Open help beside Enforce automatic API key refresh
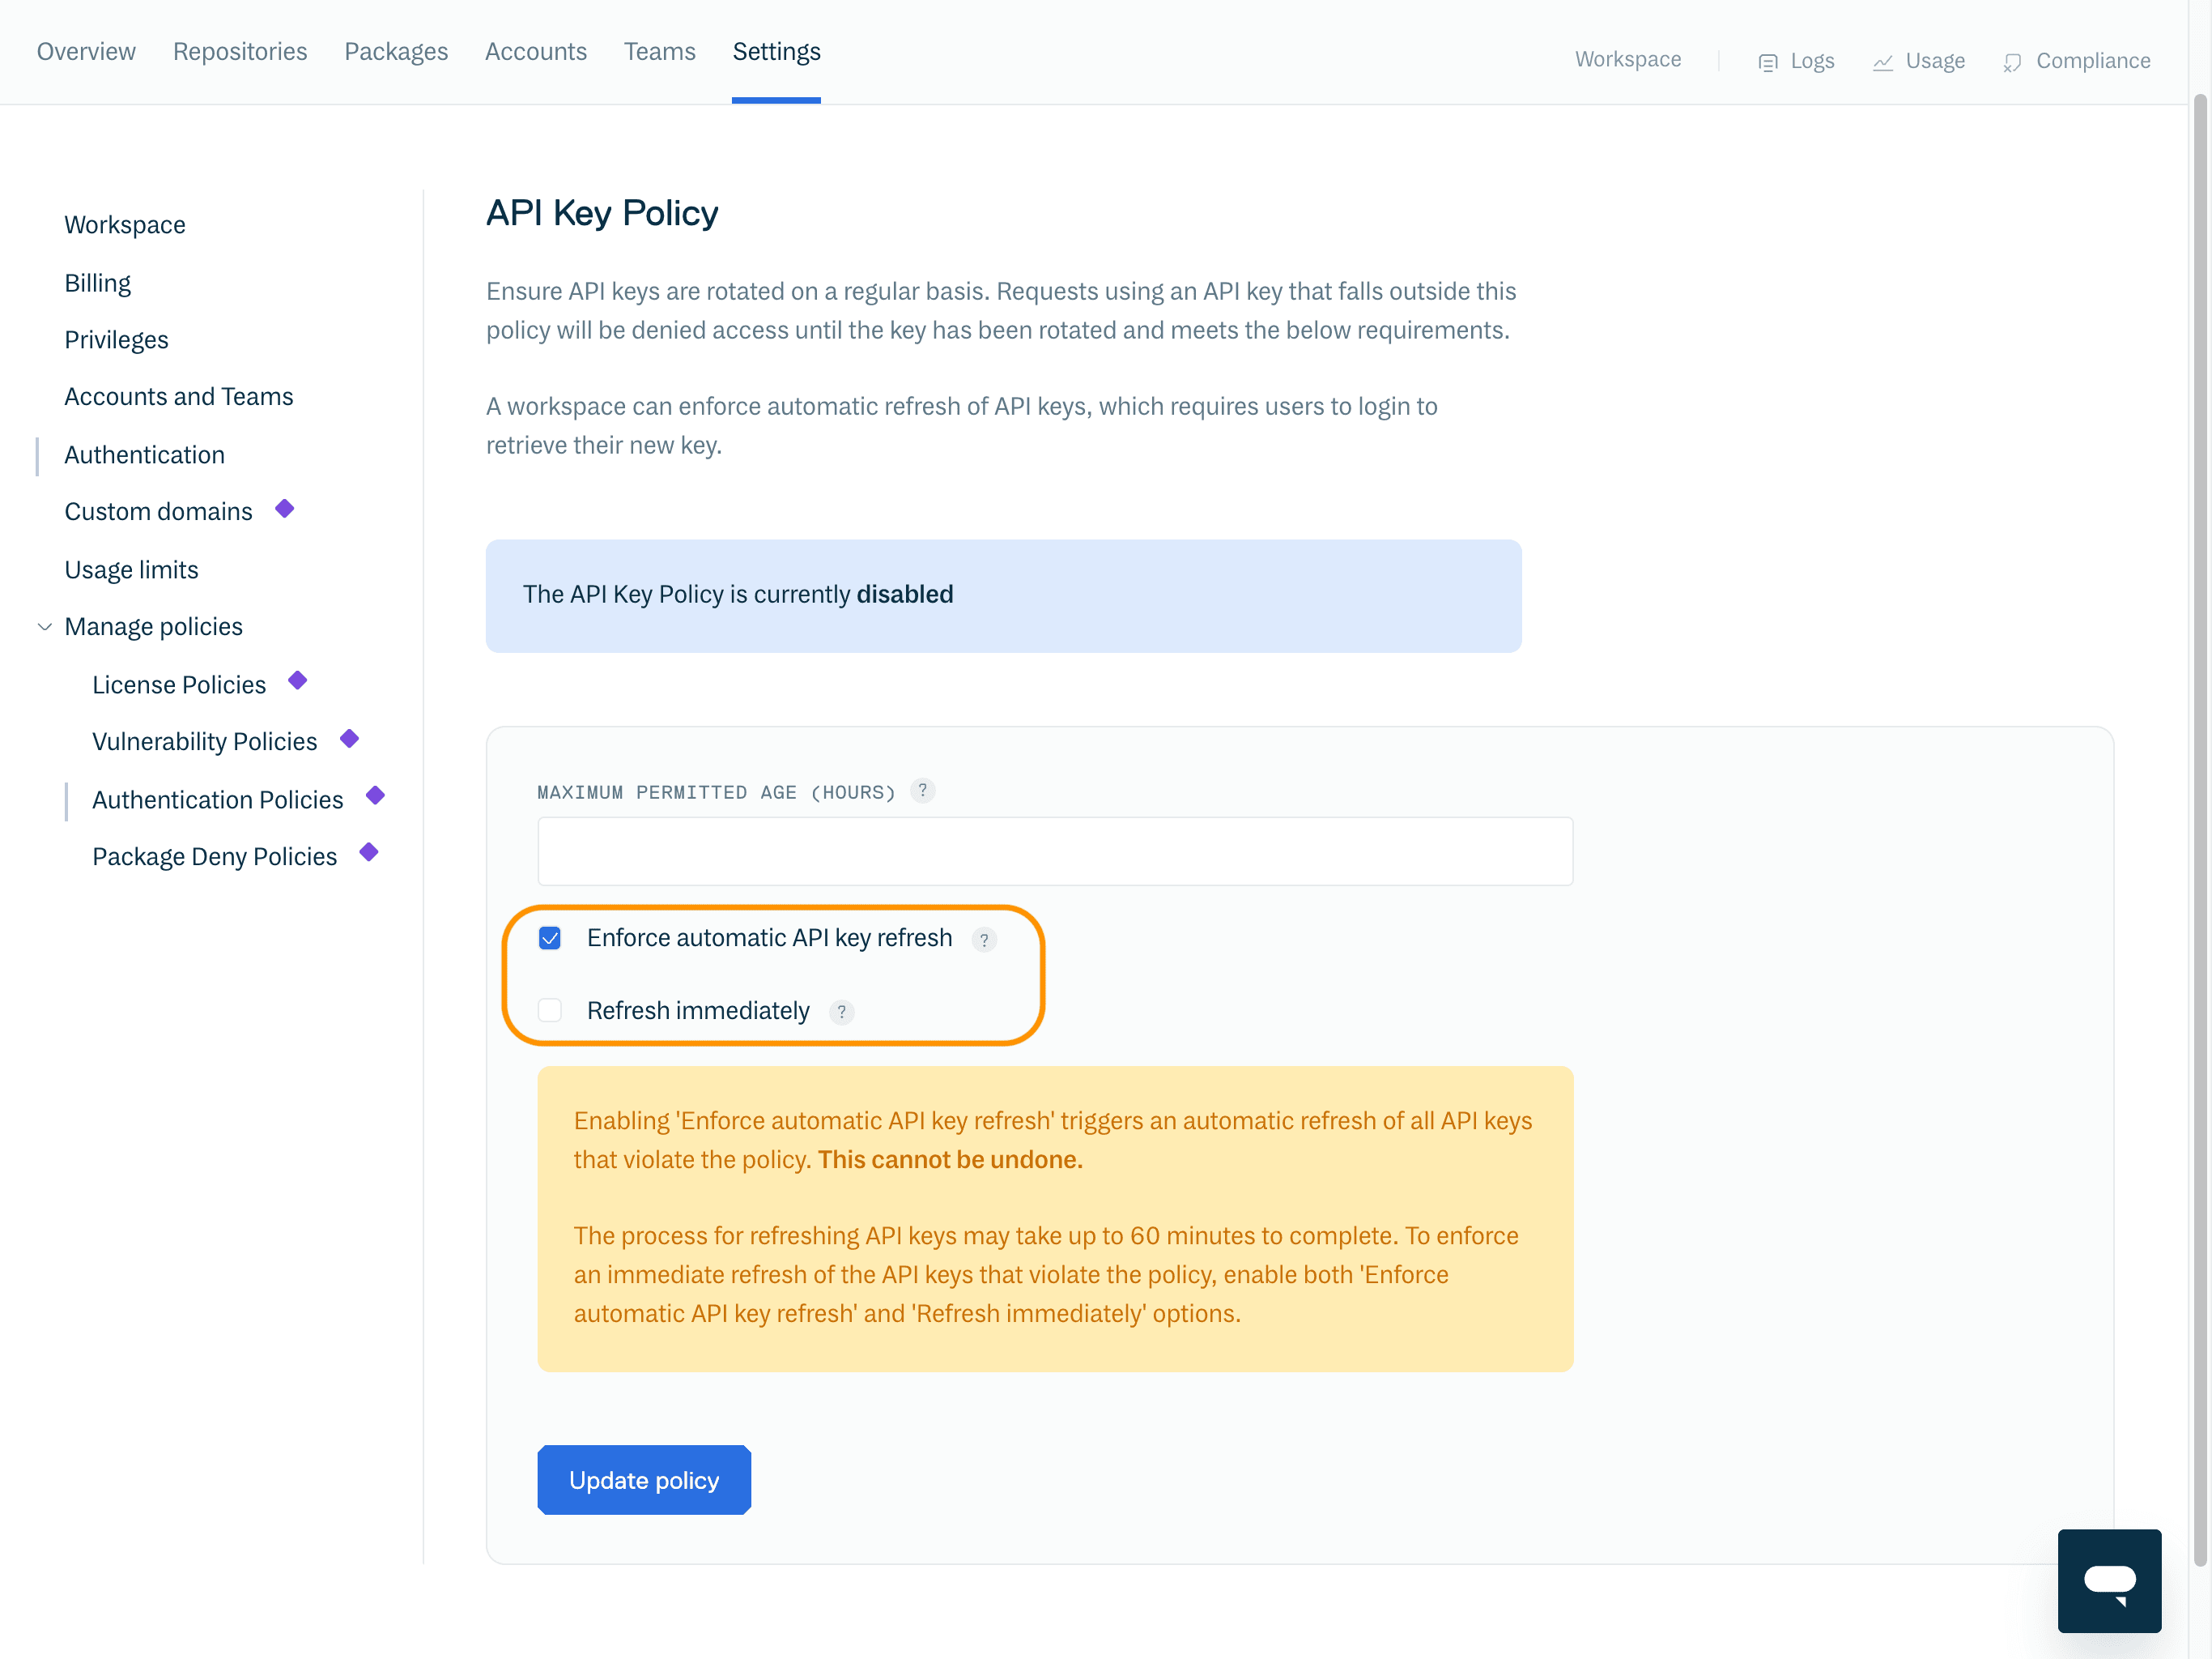 click(985, 940)
